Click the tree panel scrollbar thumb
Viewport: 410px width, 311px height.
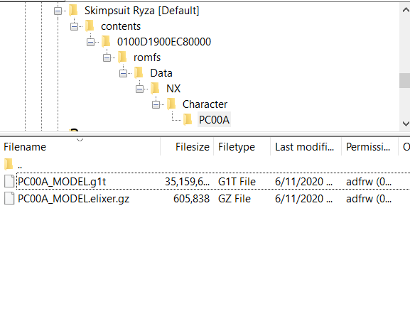pos(405,80)
